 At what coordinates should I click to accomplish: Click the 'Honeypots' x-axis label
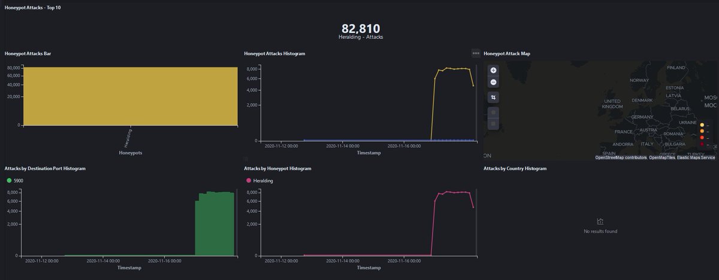coord(129,153)
